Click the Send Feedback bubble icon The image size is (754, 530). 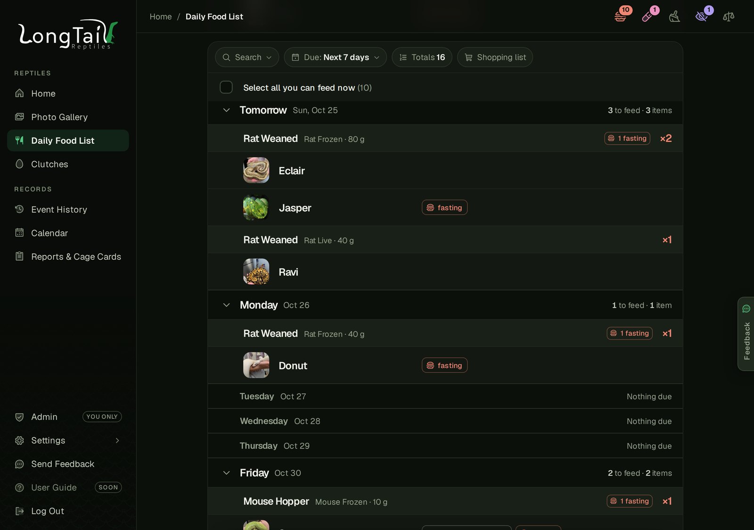[19, 464]
